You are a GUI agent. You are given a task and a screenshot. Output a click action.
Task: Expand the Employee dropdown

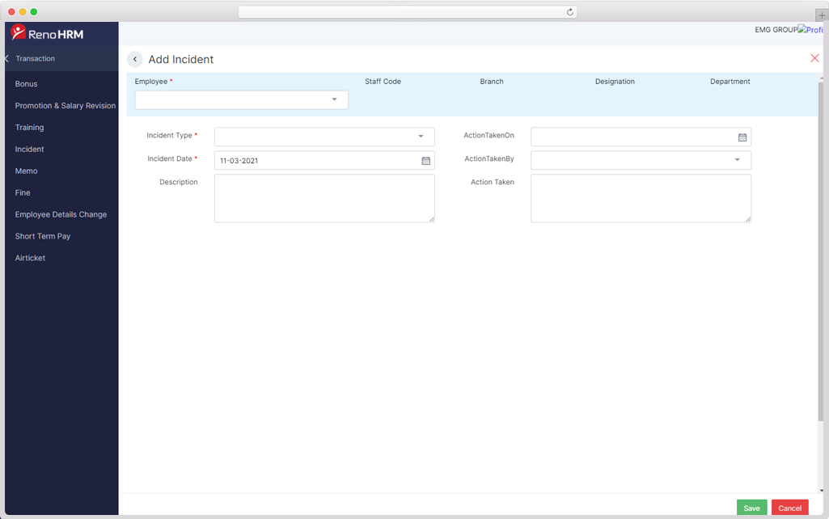coord(334,99)
